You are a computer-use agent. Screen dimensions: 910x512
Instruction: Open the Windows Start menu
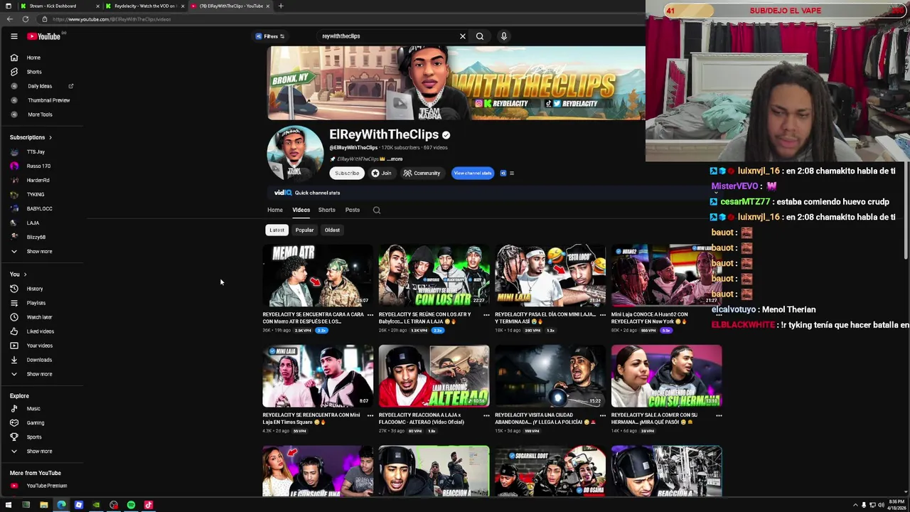tap(9, 505)
